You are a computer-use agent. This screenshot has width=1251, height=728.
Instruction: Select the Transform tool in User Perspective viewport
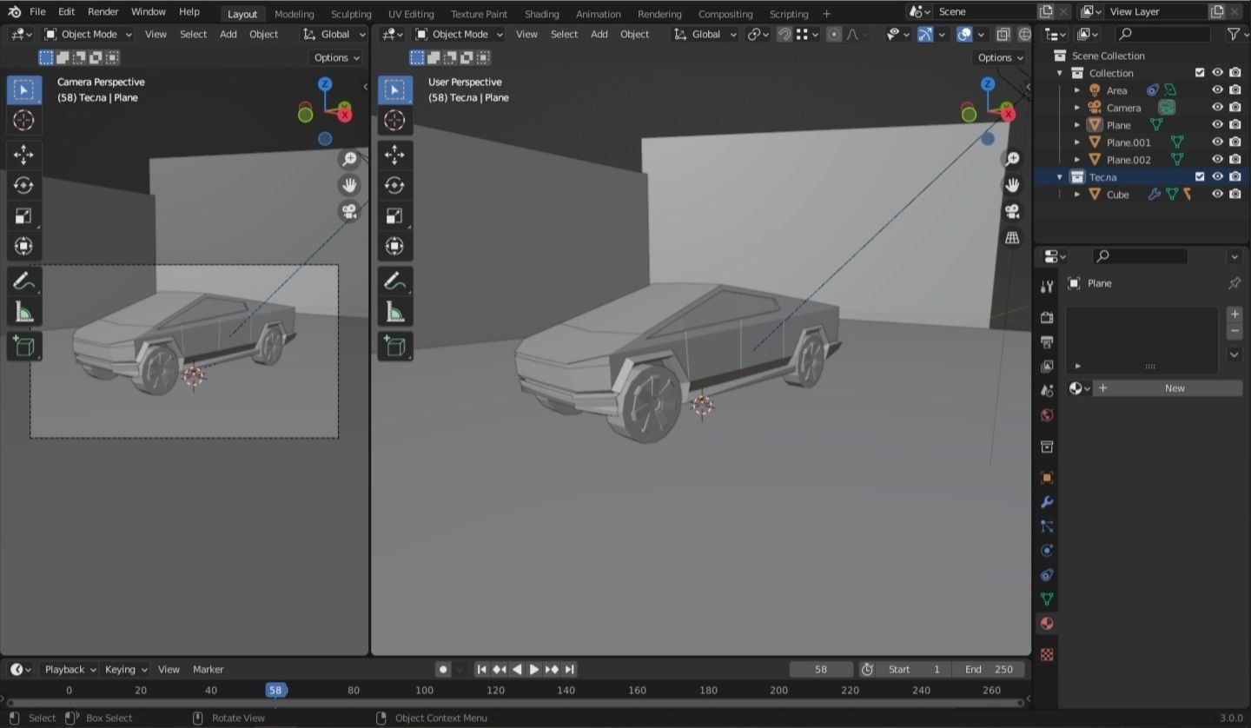pos(394,246)
